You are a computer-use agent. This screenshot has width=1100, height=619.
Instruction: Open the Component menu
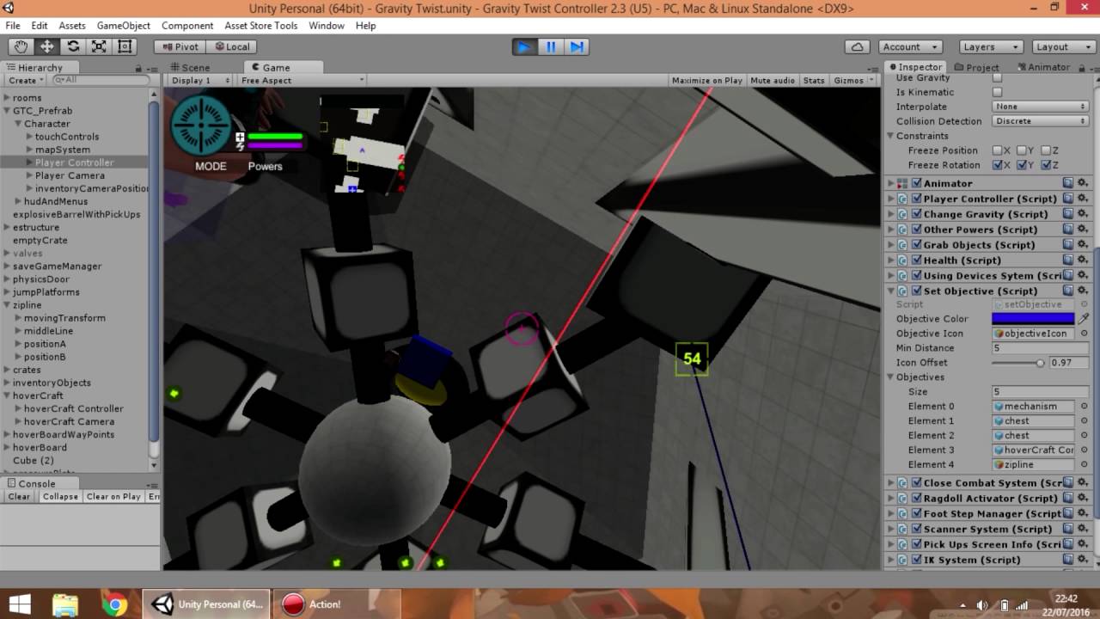click(x=187, y=26)
